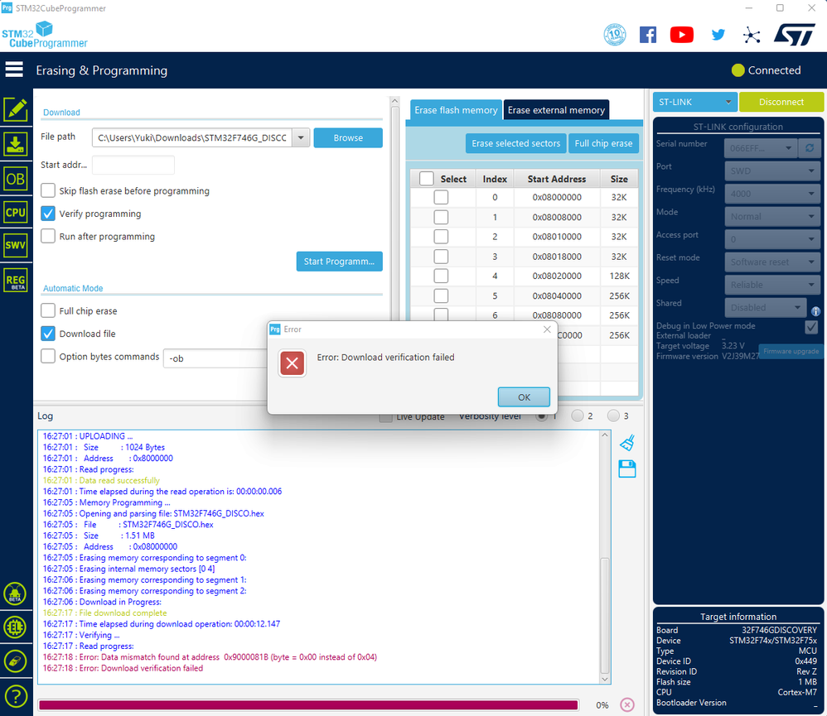Viewport: 827px width, 716px height.
Task: Uncheck Verify programming
Action: click(x=48, y=214)
